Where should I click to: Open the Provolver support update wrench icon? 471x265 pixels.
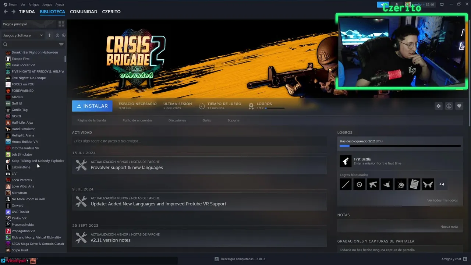click(x=81, y=165)
